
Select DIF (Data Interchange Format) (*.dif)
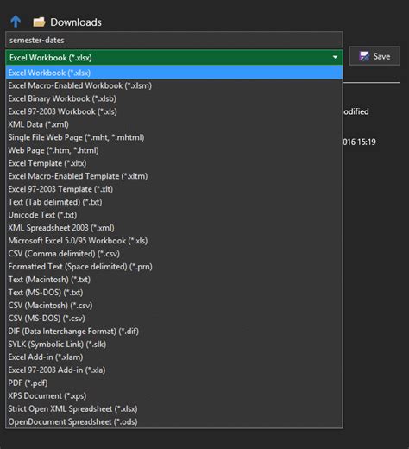coord(174,332)
